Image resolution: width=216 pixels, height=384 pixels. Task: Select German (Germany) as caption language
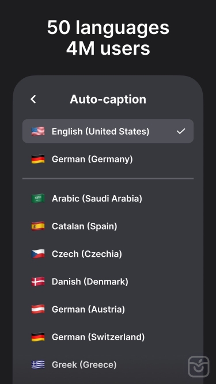tap(108, 159)
